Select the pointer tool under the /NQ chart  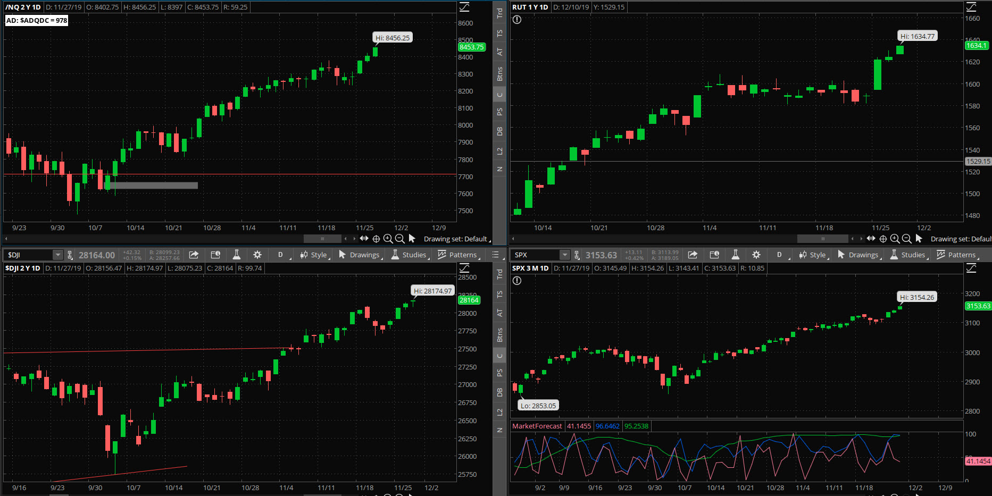tap(412, 239)
